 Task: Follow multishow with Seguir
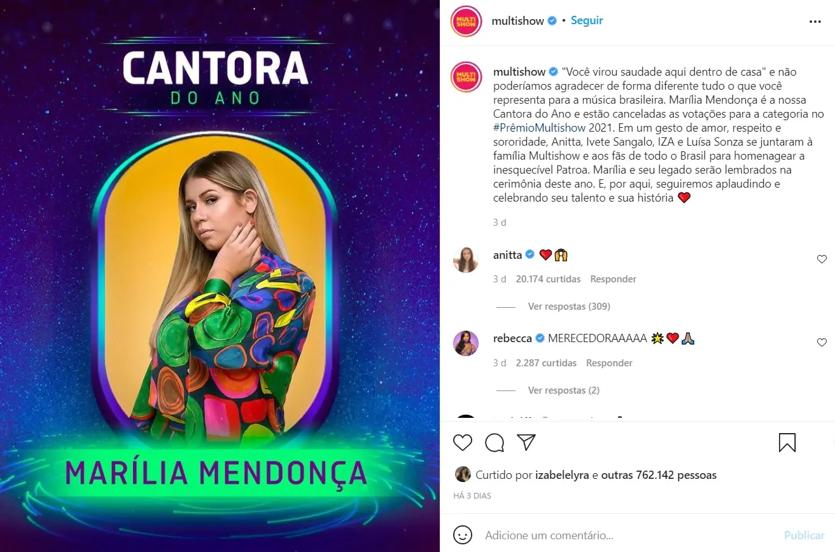(587, 20)
